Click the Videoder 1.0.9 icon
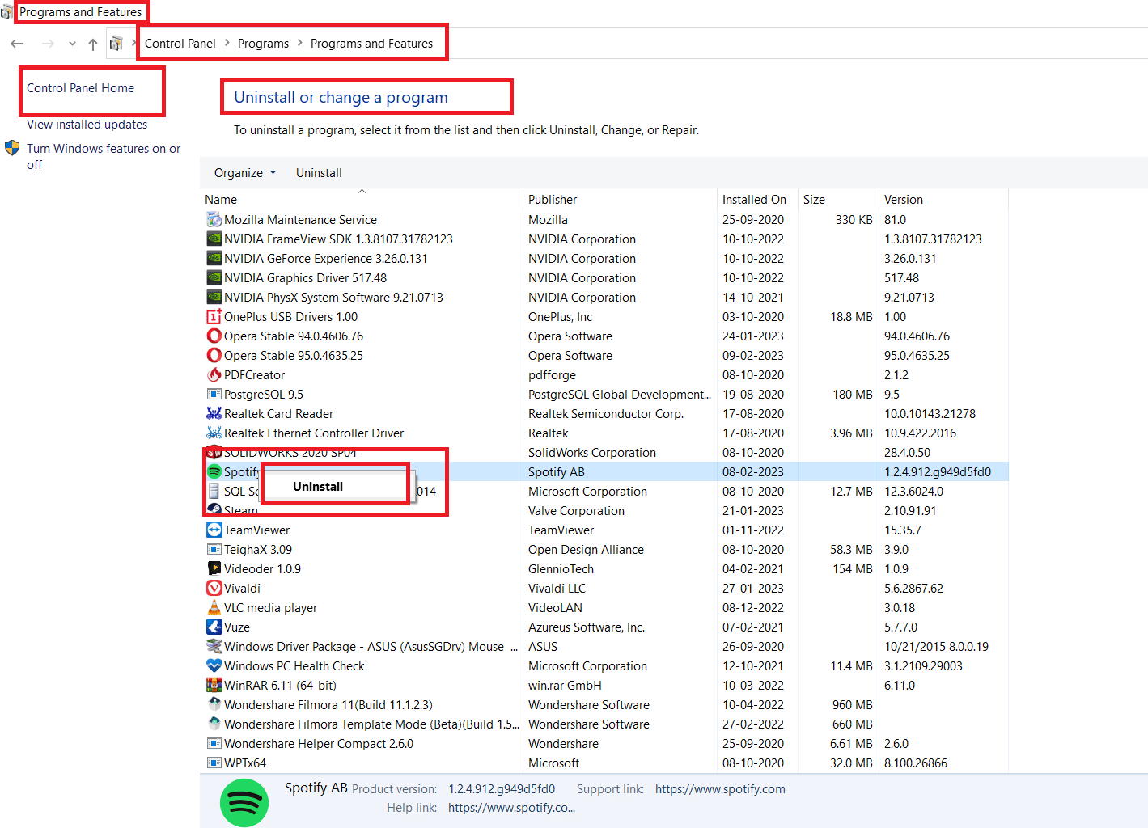The image size is (1148, 828). (x=214, y=569)
